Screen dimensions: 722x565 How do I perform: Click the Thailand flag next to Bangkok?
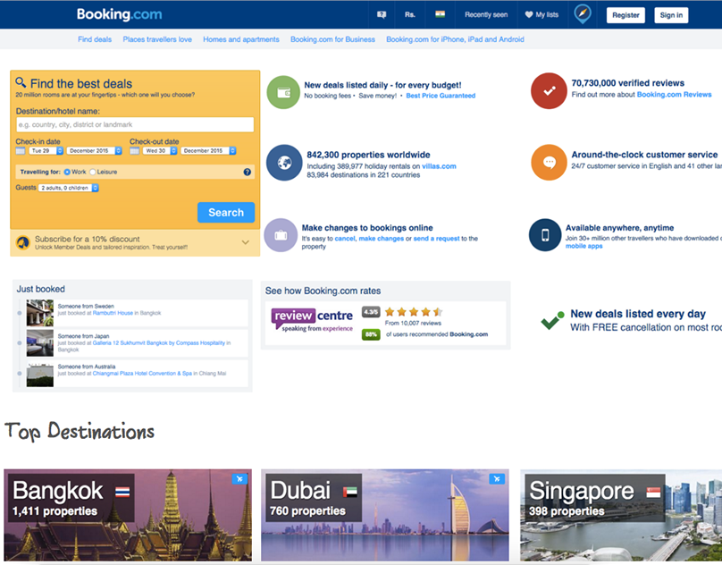point(122,493)
